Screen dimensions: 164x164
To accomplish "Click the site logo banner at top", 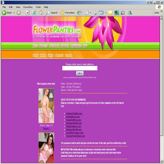I will pos(57,30).
